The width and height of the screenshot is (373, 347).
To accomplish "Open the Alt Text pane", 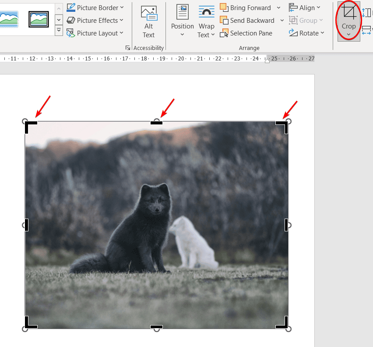I will coord(148,22).
